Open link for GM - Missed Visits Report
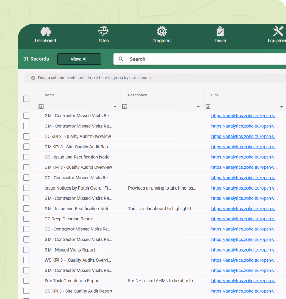Viewport: 286px width, 299px height. point(245,250)
